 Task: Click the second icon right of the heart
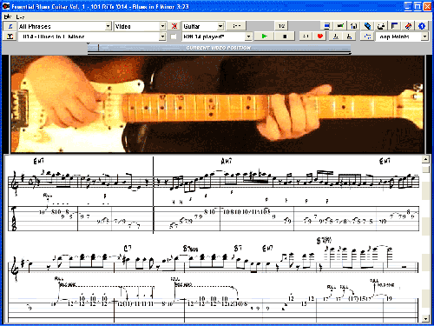click(x=349, y=37)
